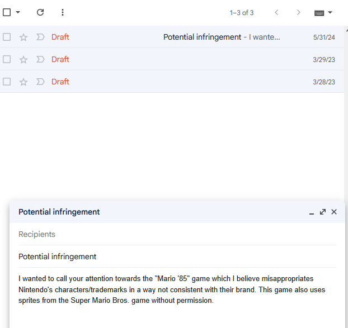This screenshot has height=328, width=348.
Task: Star the 5/31/24 draft
Action: (x=23, y=37)
